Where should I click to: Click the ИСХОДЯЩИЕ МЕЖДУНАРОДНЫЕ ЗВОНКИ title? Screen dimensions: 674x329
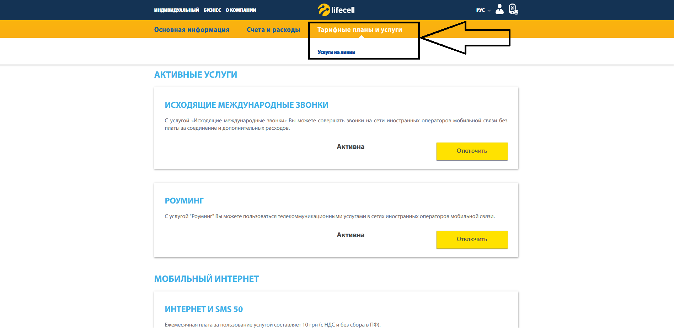coord(246,105)
